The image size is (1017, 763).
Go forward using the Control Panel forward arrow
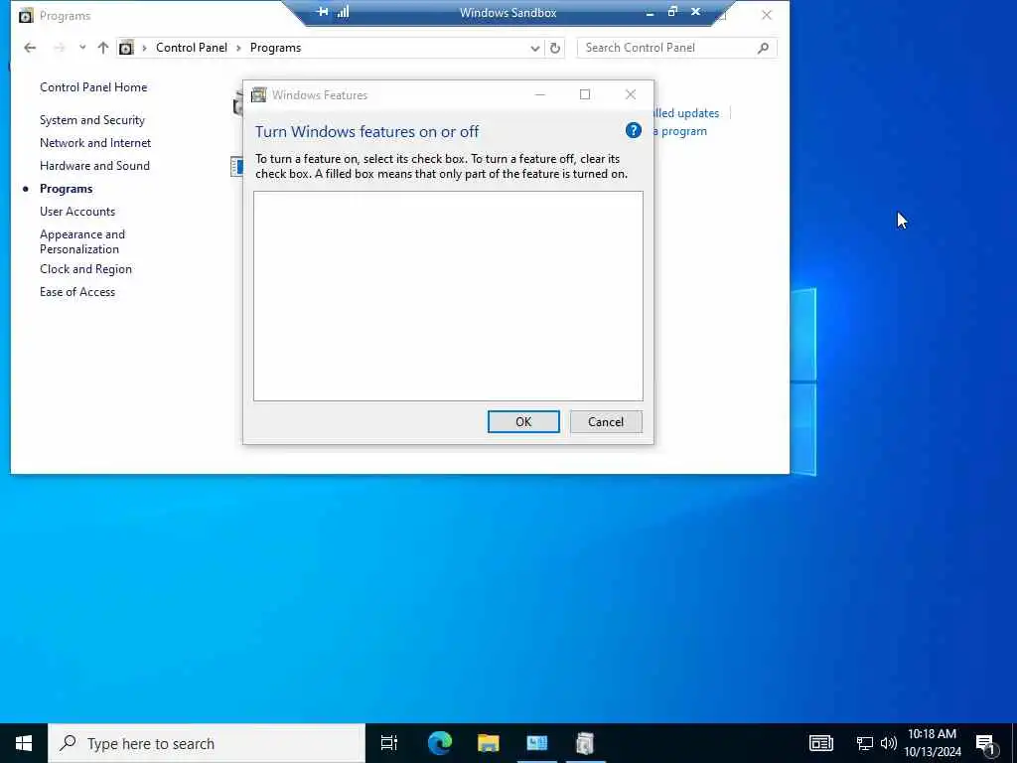(x=59, y=48)
